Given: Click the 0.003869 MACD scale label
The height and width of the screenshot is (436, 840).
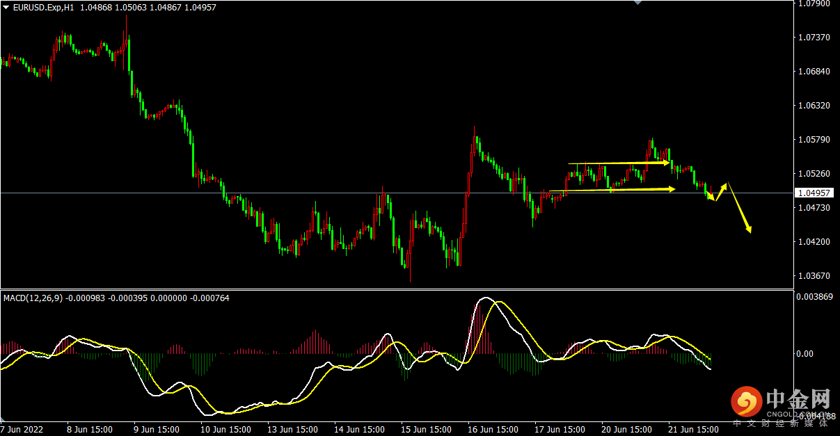Looking at the screenshot, I should pos(815,296).
